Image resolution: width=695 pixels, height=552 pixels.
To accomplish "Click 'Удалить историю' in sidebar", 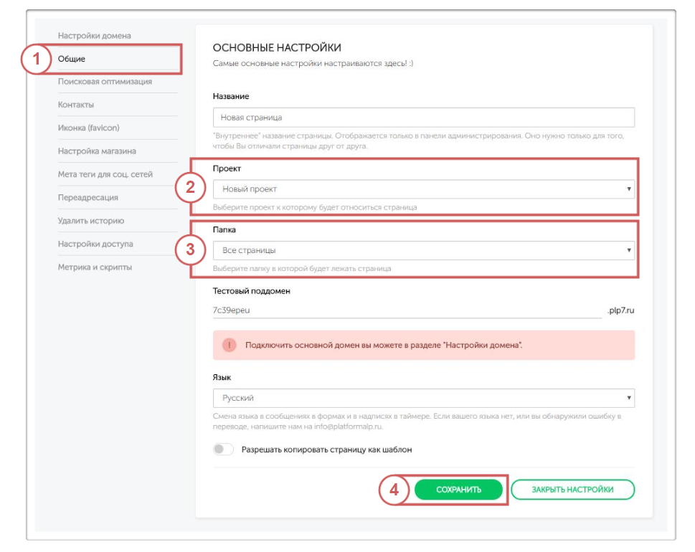I will [x=91, y=221].
